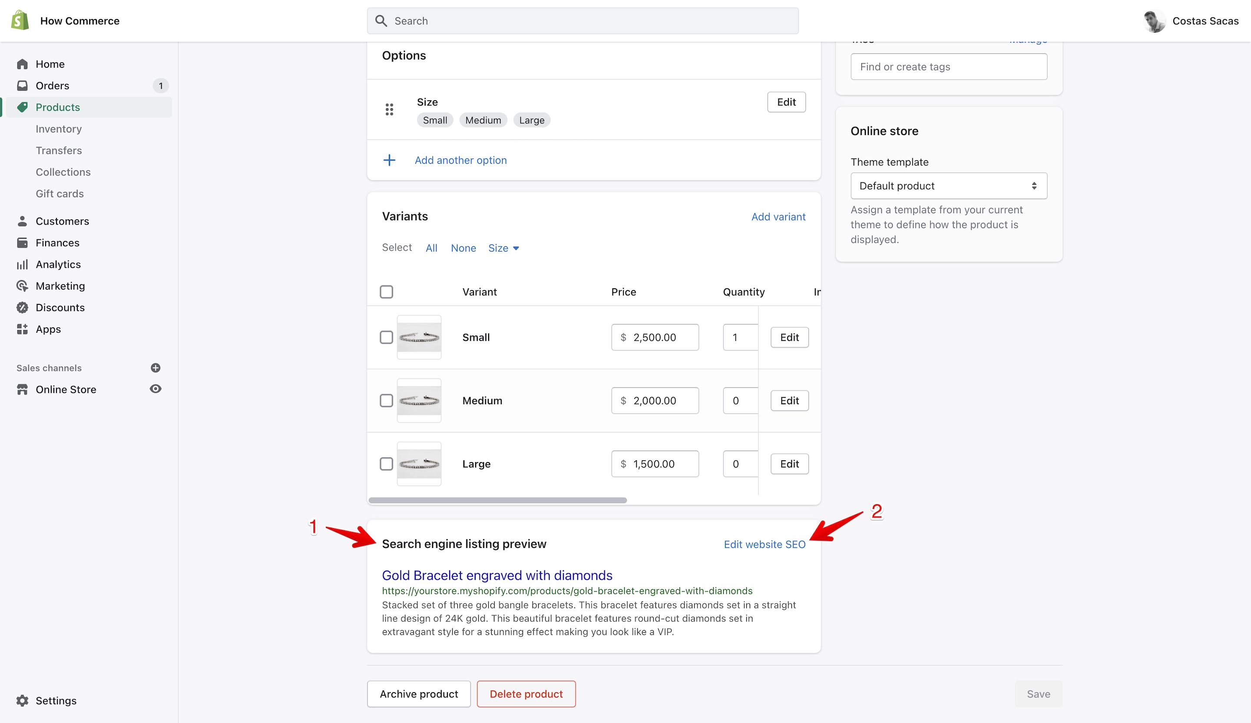Click the Medium variant bracelet thumbnail
Image resolution: width=1251 pixels, height=723 pixels.
tap(419, 400)
